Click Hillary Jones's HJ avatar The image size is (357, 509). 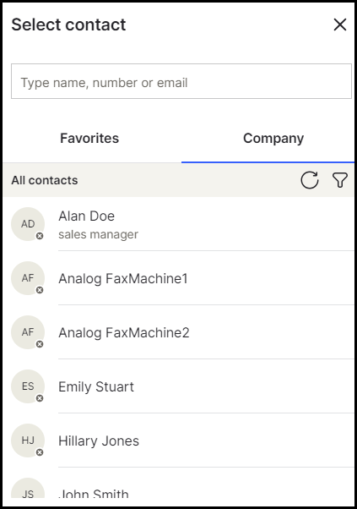coord(28,441)
